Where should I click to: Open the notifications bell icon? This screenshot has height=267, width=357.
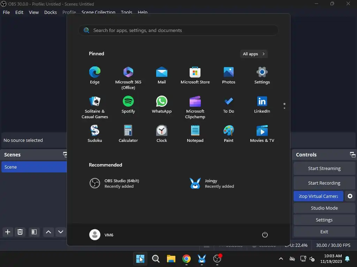click(348, 259)
